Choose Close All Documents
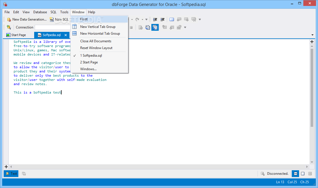Image resolution: width=318 pixels, height=188 pixels. pos(100,41)
